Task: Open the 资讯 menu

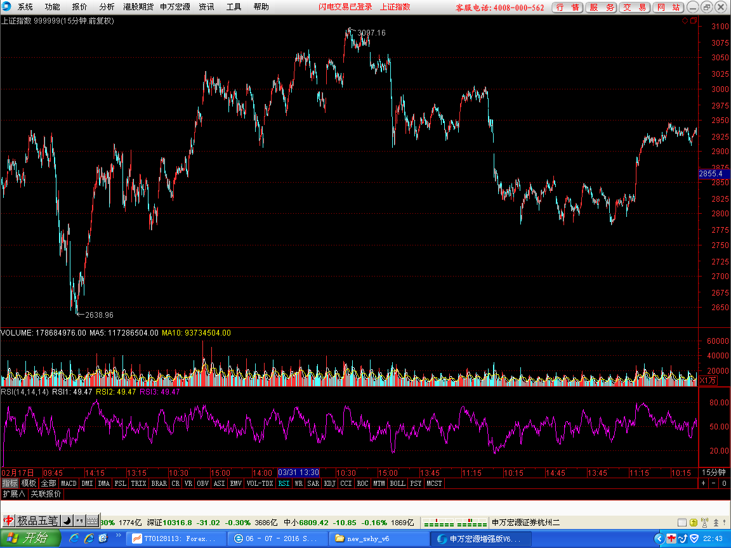Action: pos(206,7)
